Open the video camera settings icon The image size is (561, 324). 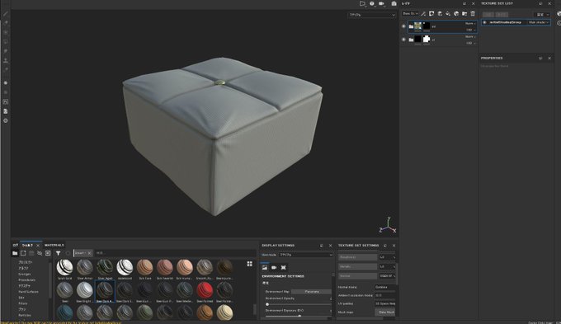point(382,3)
